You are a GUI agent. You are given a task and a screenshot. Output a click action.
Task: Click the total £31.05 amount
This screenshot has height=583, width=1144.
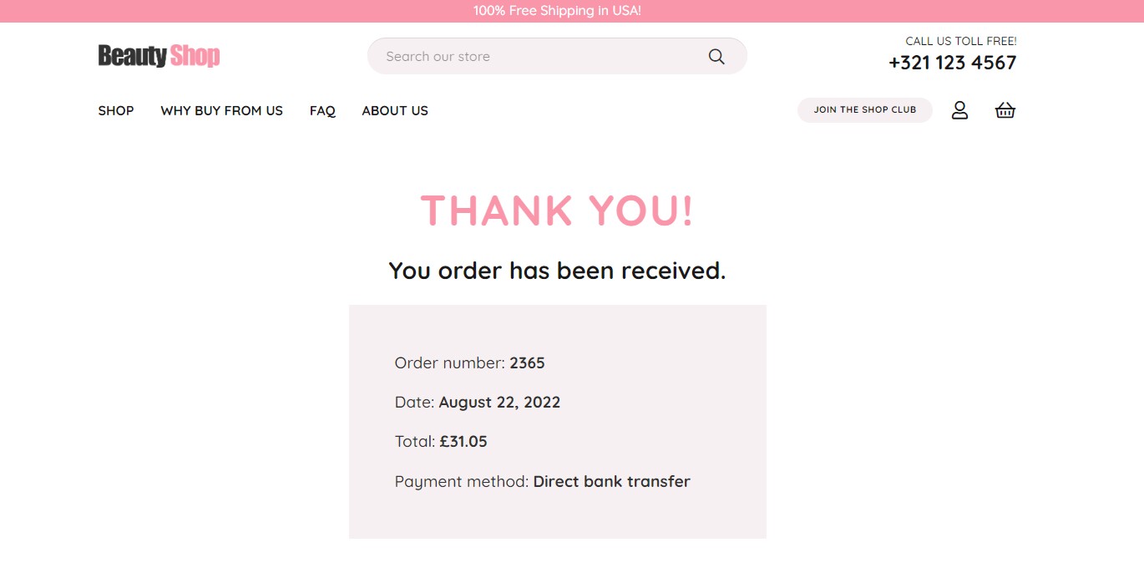click(x=463, y=441)
